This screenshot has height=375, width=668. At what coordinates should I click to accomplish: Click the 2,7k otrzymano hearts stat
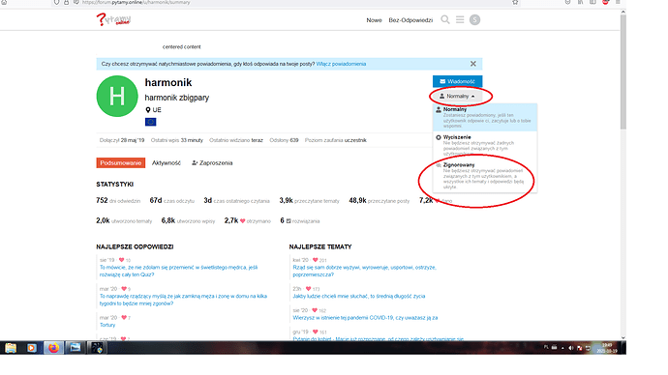[x=248, y=220]
